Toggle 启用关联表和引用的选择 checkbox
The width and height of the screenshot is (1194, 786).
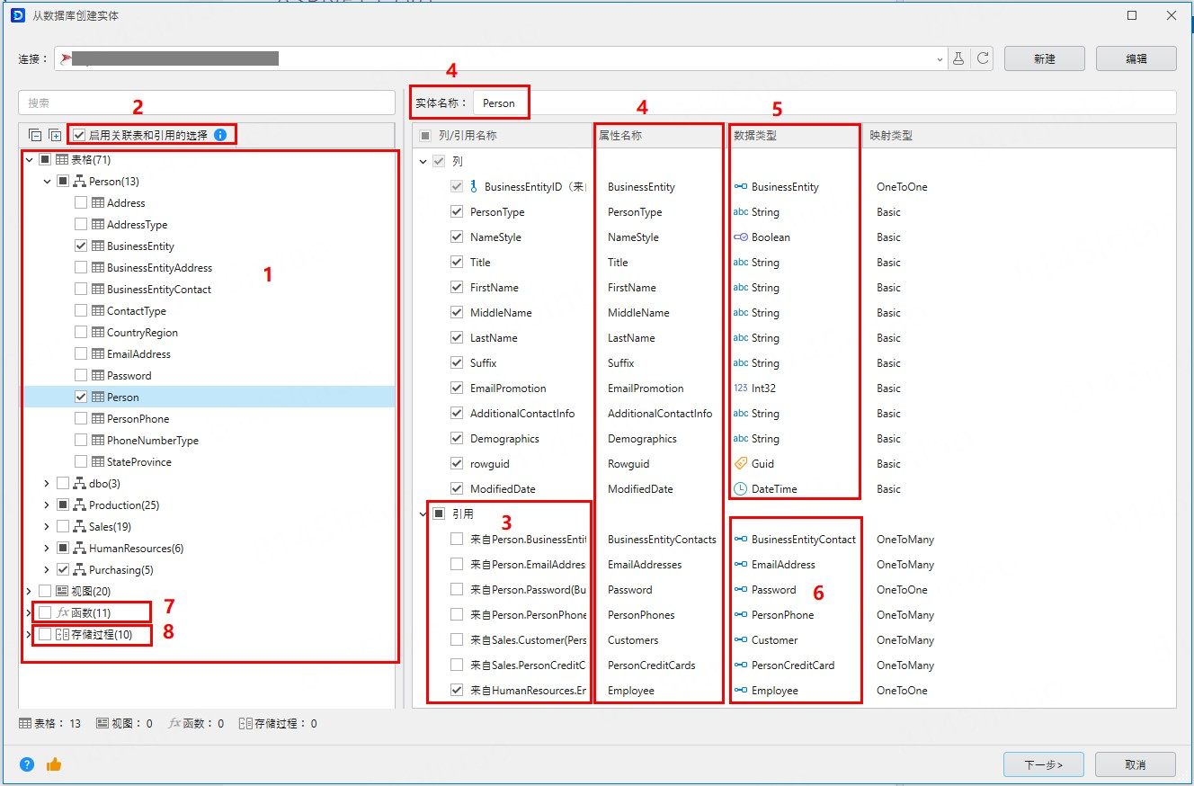[80, 135]
